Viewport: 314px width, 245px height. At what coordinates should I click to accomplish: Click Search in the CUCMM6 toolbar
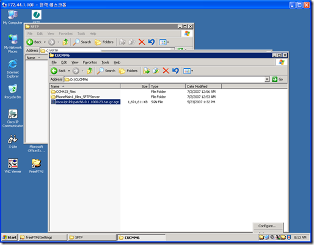point(106,71)
